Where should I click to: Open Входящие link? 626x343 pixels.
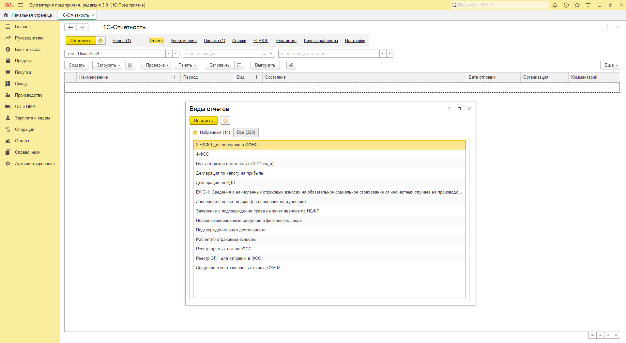point(286,40)
